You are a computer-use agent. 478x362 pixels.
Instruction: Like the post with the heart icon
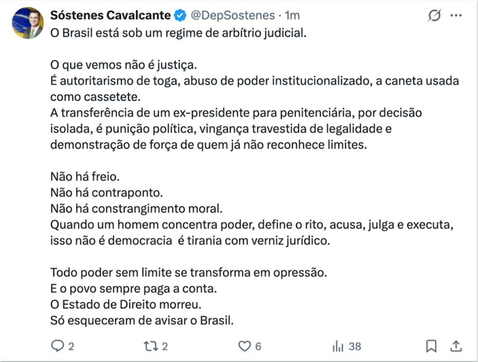click(x=244, y=346)
